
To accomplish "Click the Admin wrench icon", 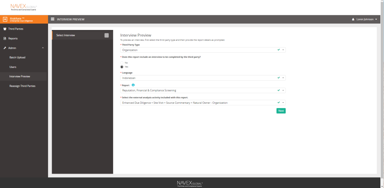I will pyautogui.click(x=5, y=48).
